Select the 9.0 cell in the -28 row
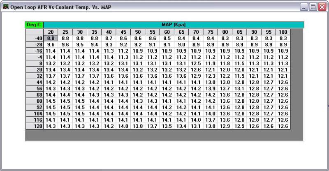 pyautogui.click(x=181, y=45)
